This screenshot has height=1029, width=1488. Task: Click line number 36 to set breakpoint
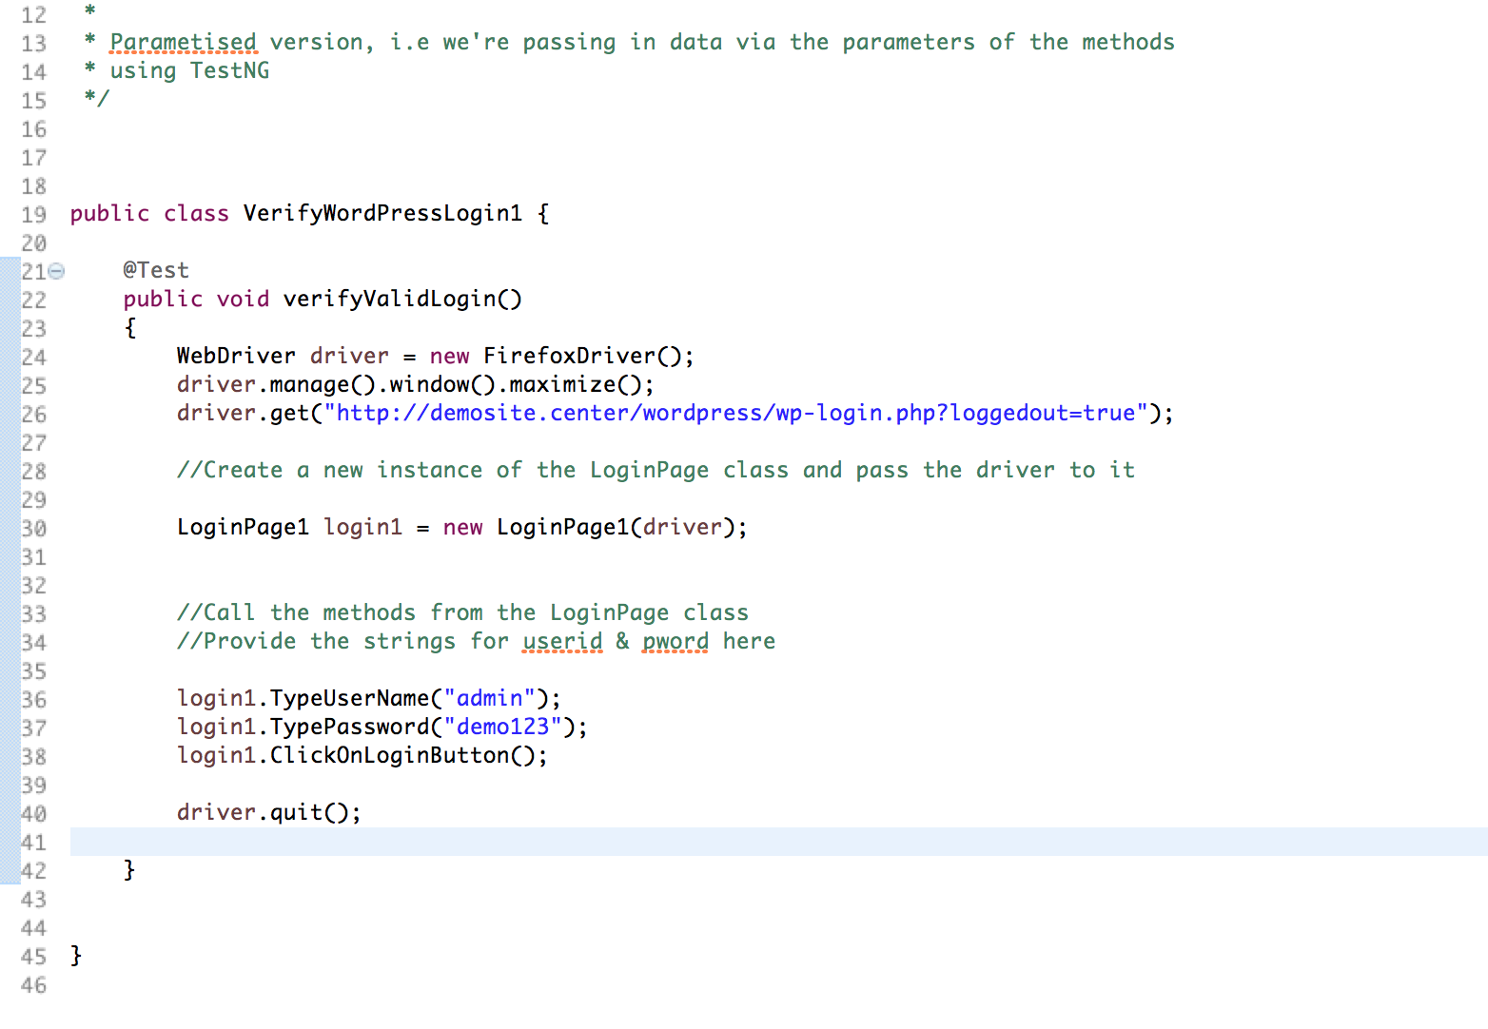click(33, 699)
